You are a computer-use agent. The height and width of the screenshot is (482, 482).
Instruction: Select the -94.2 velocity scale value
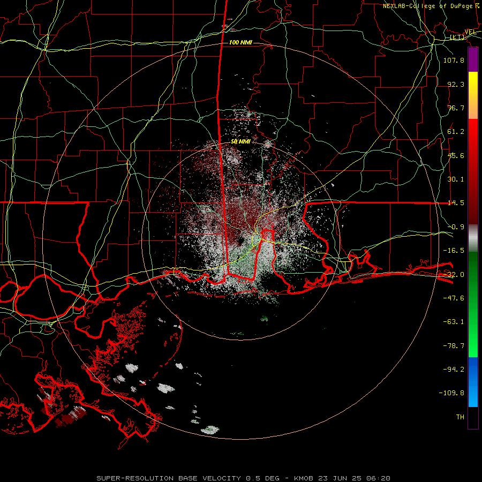454,369
